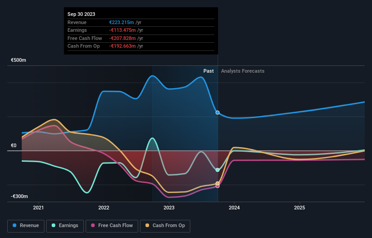Click the Cash From Op label in tooltip

83,46
